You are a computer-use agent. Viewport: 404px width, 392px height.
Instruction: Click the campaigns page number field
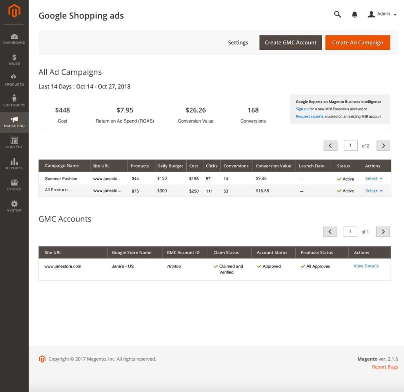[350, 146]
